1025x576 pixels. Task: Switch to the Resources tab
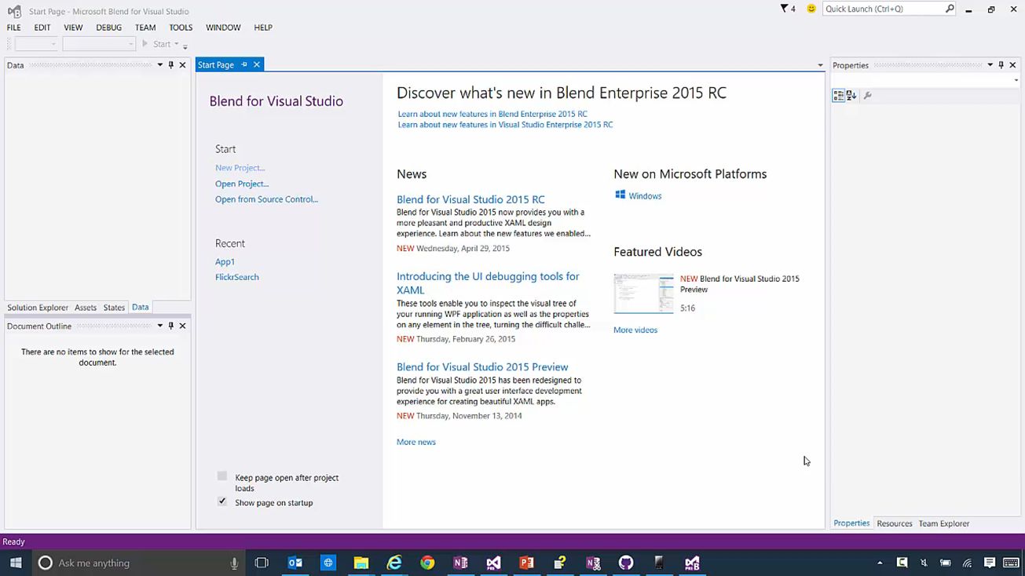point(895,523)
